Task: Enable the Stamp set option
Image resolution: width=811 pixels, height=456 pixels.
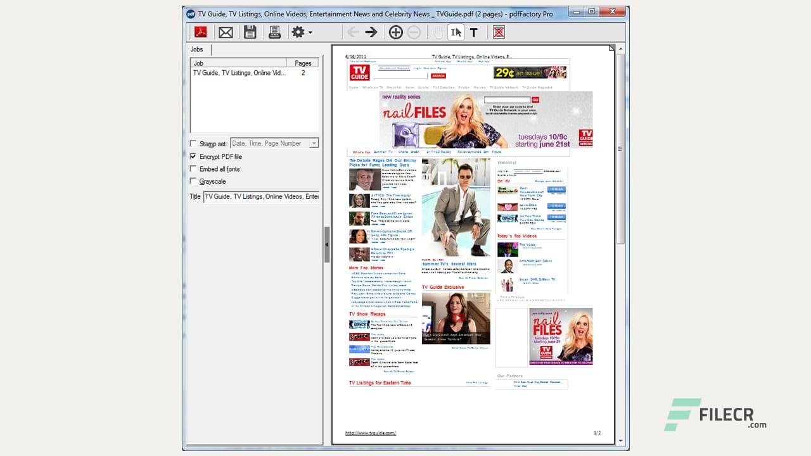Action: pos(193,144)
